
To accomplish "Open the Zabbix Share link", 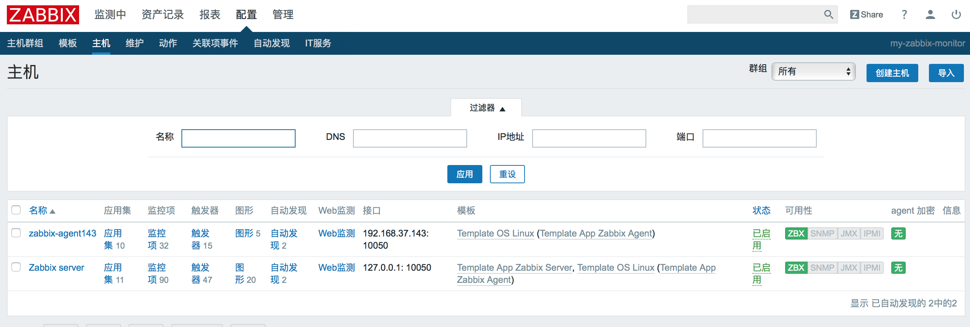I will click(x=867, y=14).
